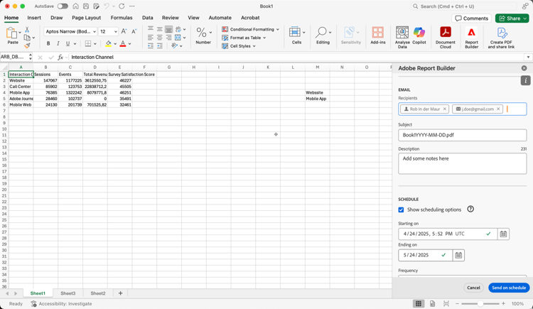
Task: Open the fill colour yellow swatch
Action: point(108,43)
